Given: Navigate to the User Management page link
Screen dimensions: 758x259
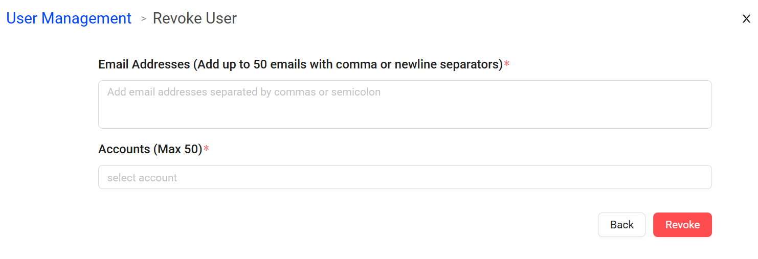Looking at the screenshot, I should pyautogui.click(x=69, y=18).
